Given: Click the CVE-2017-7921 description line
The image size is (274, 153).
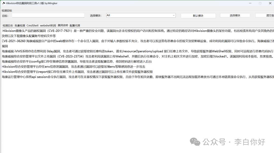Looking at the screenshot, I should click(101, 31).
